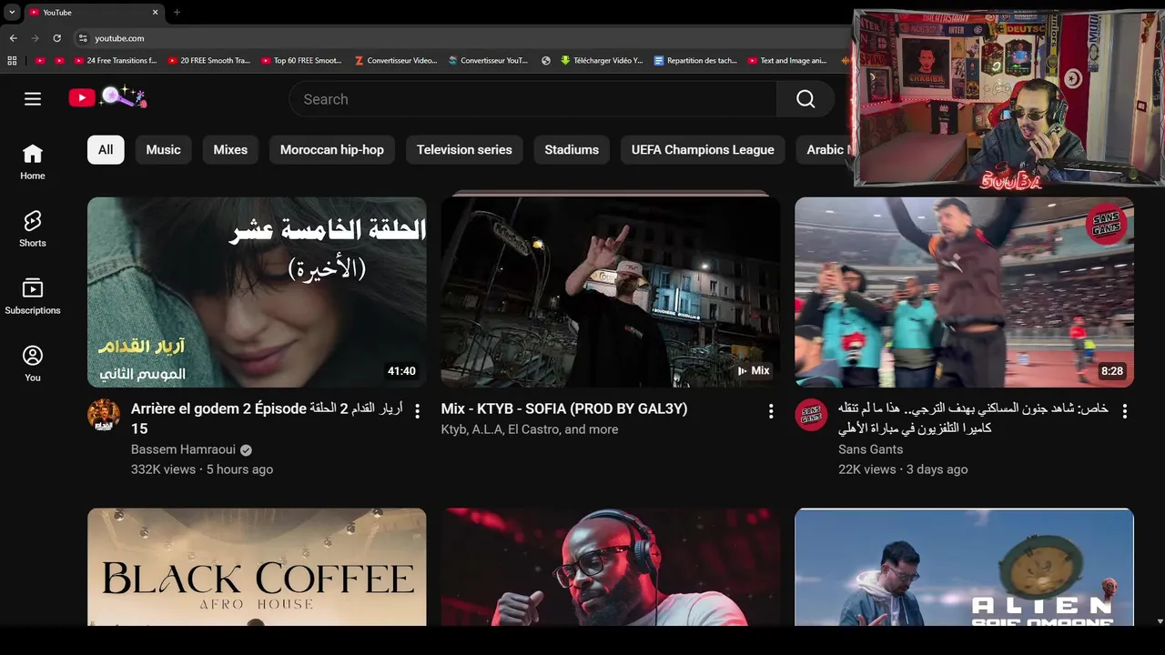Image resolution: width=1165 pixels, height=655 pixels.
Task: Open more options for Sans Gants video
Action: click(1124, 411)
